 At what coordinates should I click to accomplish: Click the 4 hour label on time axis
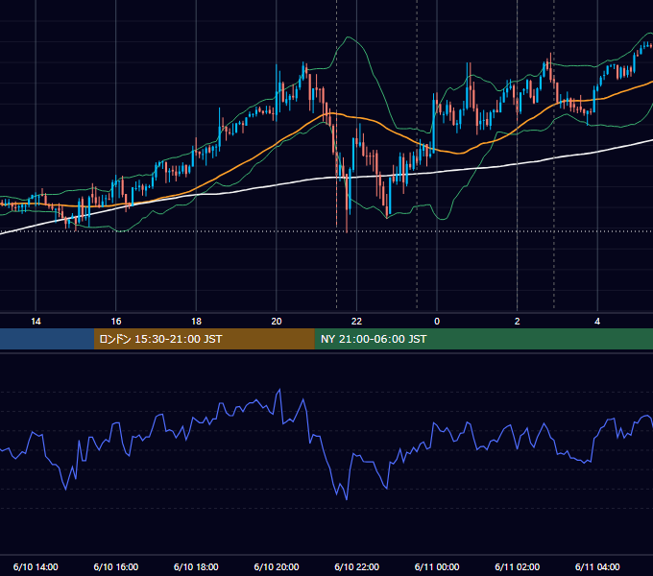pos(597,322)
